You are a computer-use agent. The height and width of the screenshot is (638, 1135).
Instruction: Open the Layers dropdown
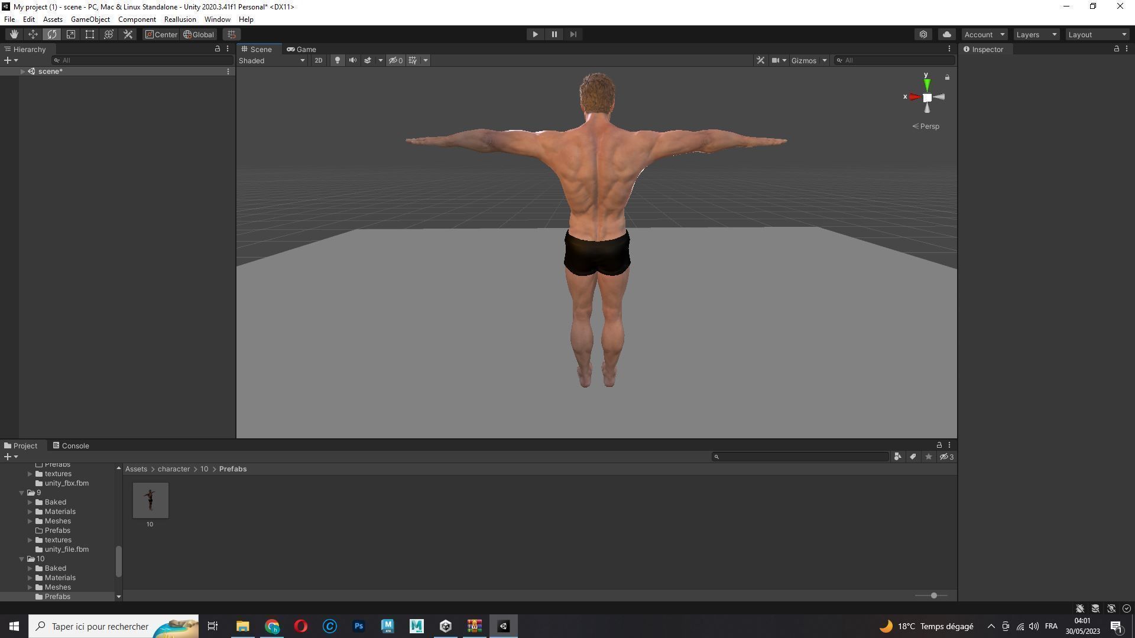(1036, 34)
